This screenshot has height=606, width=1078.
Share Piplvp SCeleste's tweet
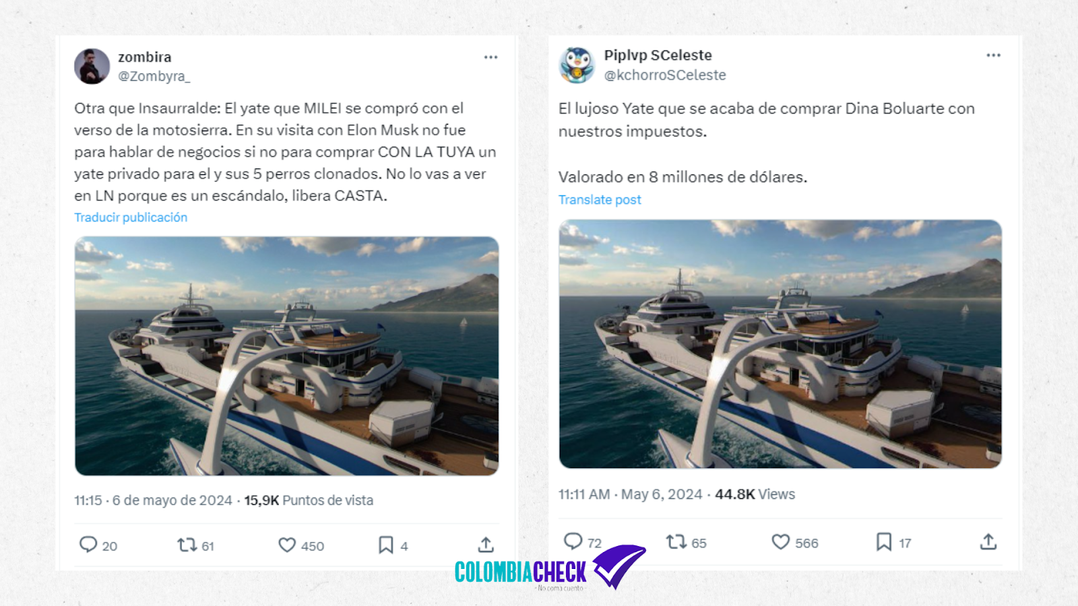click(x=988, y=541)
